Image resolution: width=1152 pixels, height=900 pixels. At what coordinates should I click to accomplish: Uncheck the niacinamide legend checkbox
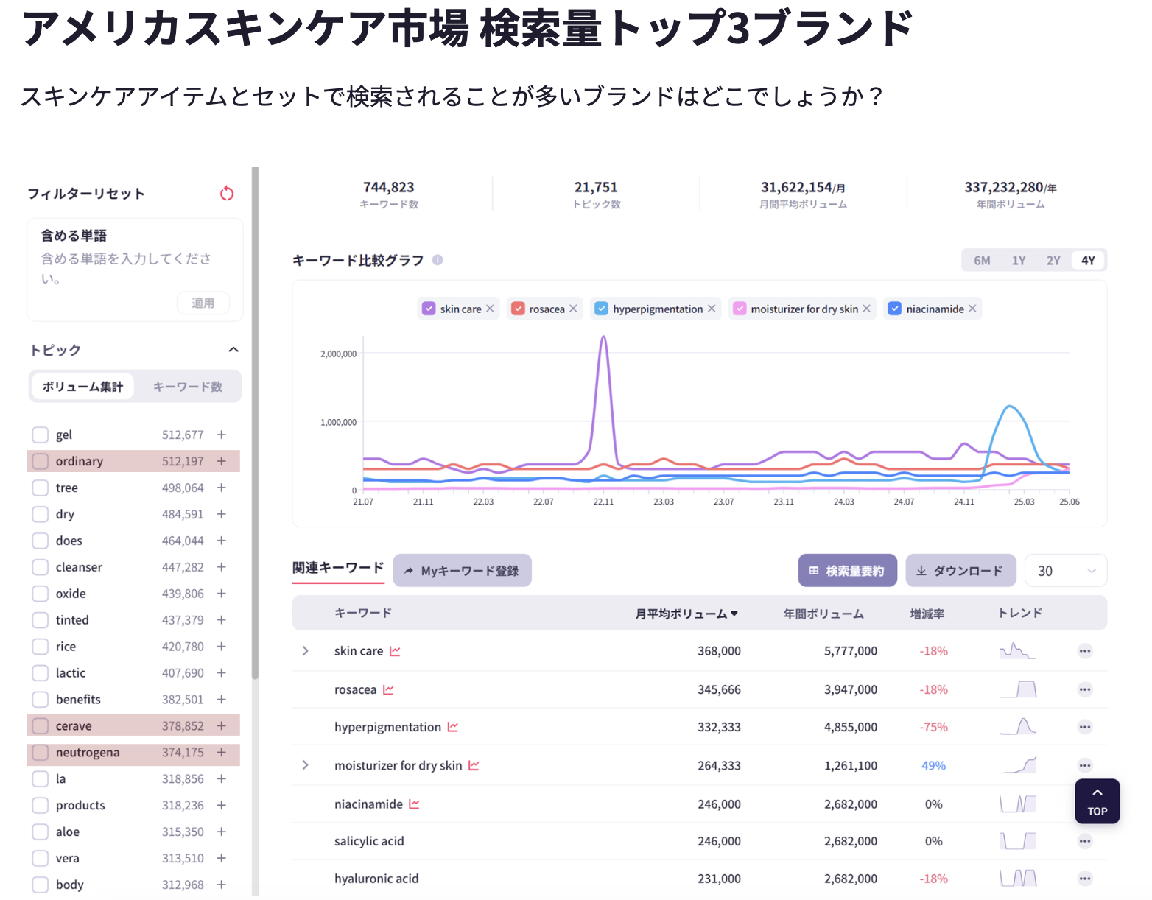(x=894, y=309)
